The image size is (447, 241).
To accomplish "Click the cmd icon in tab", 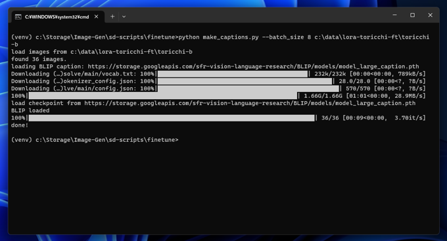I will pyautogui.click(x=18, y=17).
